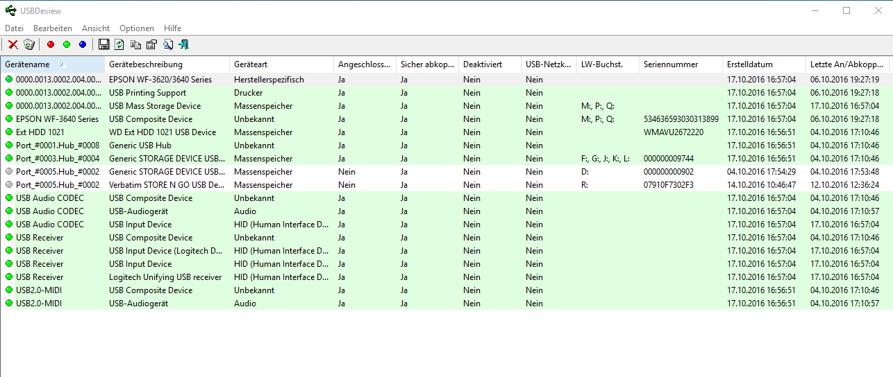Sort by the Letzte An/Abkopp. column header
This screenshot has width=893, height=377.
click(x=849, y=64)
